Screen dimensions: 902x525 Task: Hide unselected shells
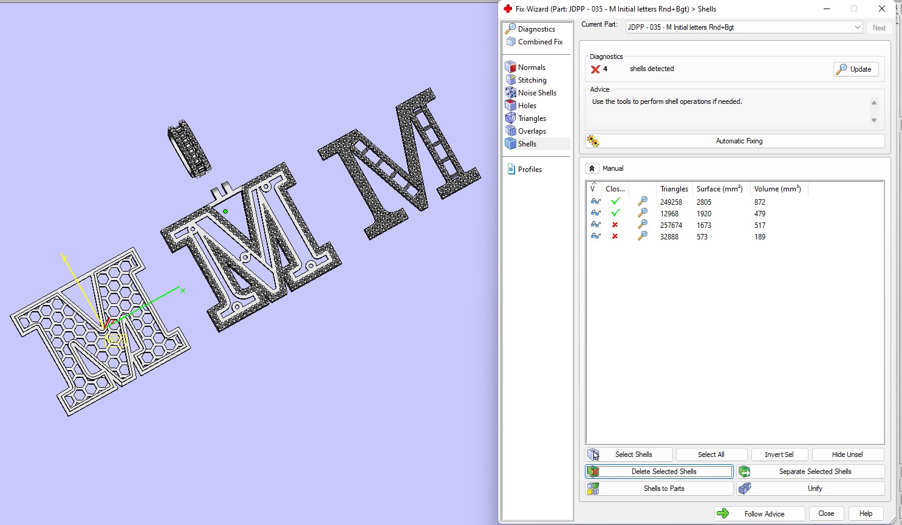[x=848, y=455]
